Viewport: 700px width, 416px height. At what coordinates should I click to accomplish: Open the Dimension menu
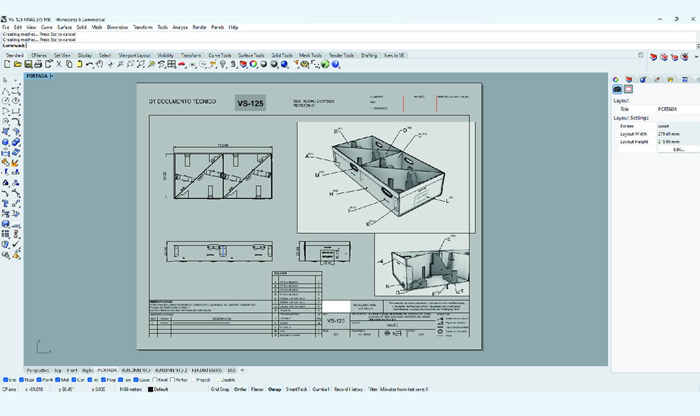pos(117,27)
